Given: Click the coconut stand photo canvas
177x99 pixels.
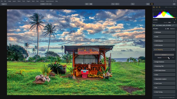Looking at the screenshot, I should click(76, 52).
